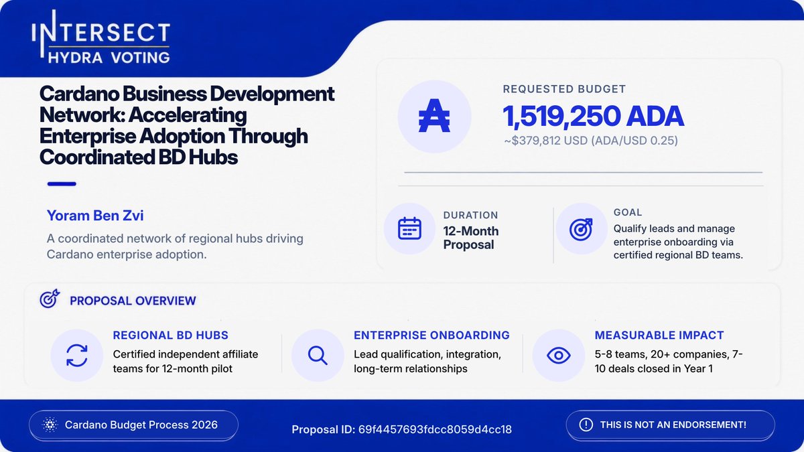Image resolution: width=804 pixels, height=452 pixels.
Task: Click the proposer name Yoram Ben Zvi
Action: tap(95, 215)
